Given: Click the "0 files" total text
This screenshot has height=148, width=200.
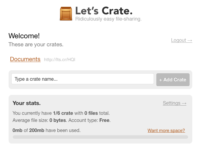Looking at the screenshot, I should click(92, 113).
